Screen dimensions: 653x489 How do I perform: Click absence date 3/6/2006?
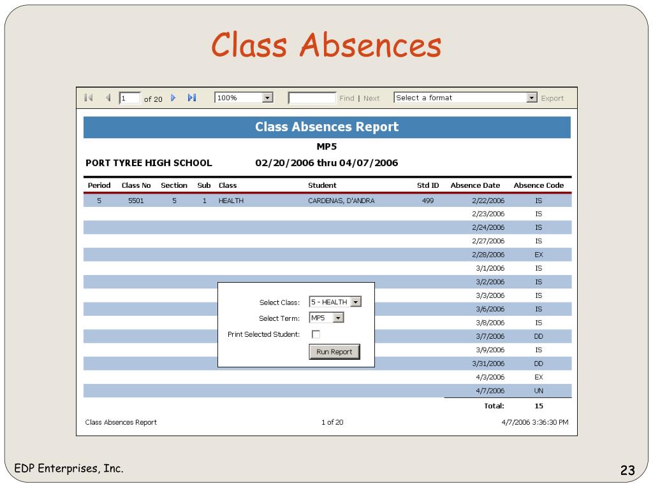coord(490,309)
